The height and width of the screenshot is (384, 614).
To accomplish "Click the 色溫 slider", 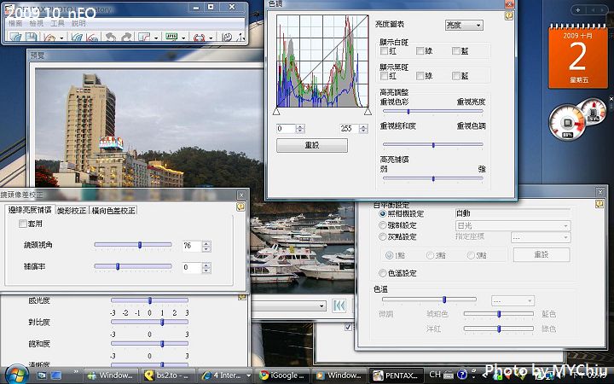I will click(x=429, y=300).
